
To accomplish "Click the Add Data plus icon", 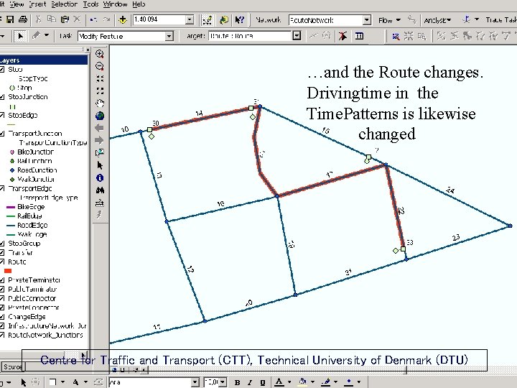I will coord(123,20).
